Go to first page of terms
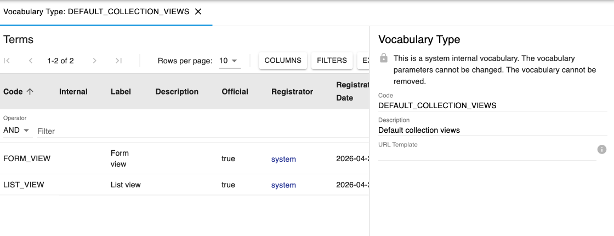 tap(7, 61)
